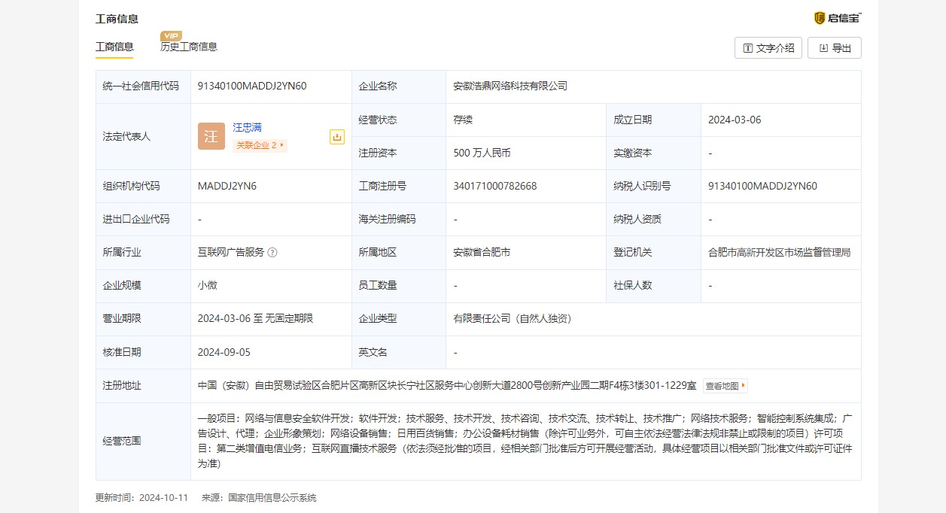Click the share icon beside 汪忠满

[x=336, y=137]
